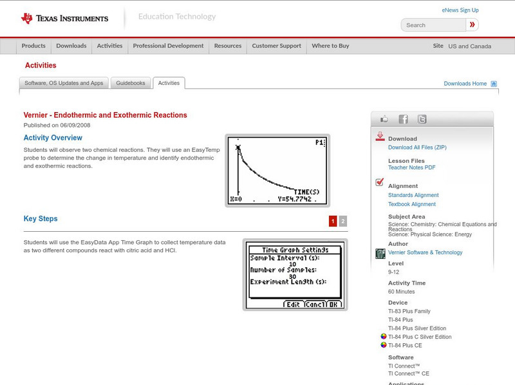Screen dimensions: 515x385
Task: Click the Education Technology header text
Action: click(x=176, y=17)
